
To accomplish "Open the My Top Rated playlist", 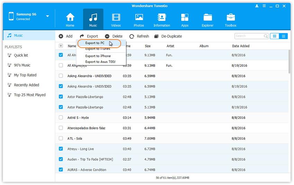I will click(x=25, y=75).
